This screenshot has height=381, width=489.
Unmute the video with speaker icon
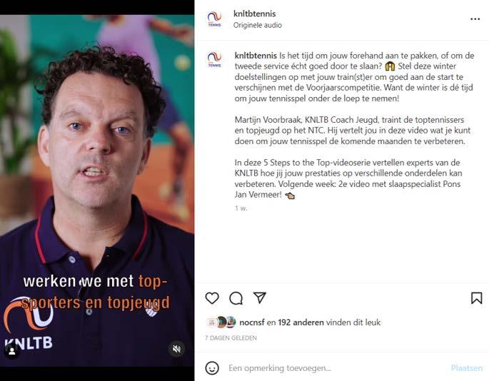point(176,349)
